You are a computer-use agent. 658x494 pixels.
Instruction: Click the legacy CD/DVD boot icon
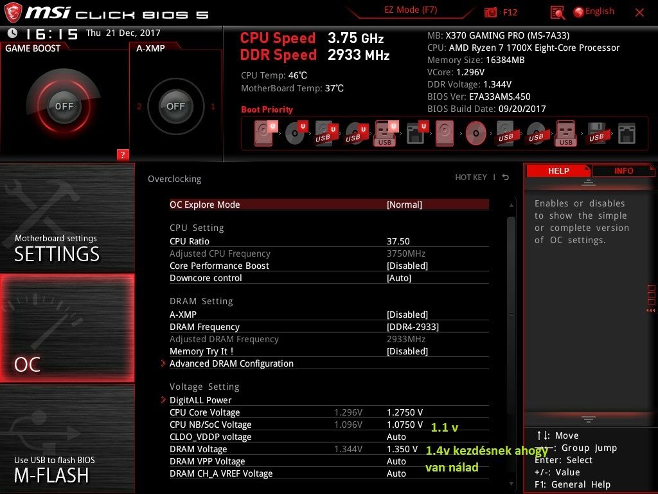[476, 133]
